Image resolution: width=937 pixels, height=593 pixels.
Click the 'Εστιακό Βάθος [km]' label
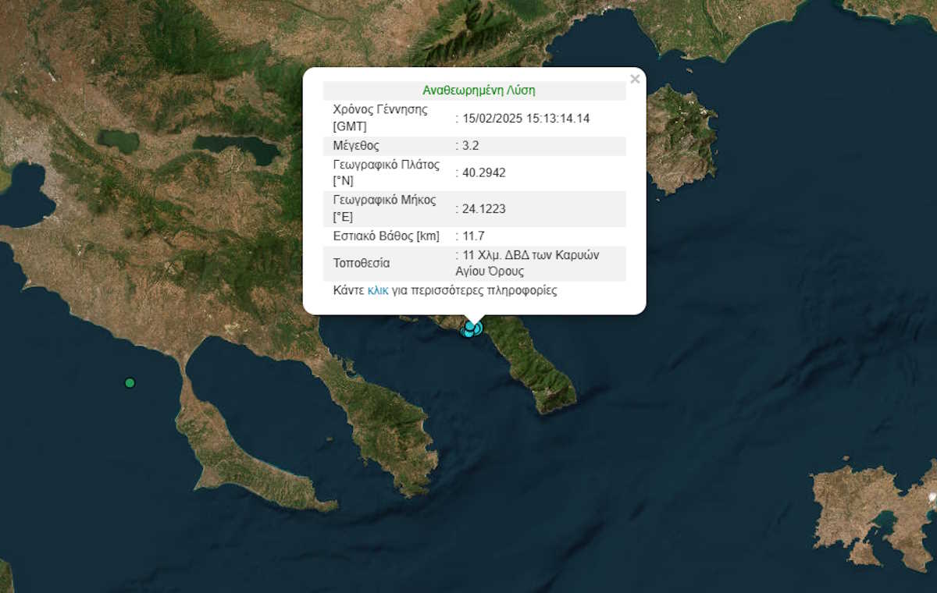[386, 236]
